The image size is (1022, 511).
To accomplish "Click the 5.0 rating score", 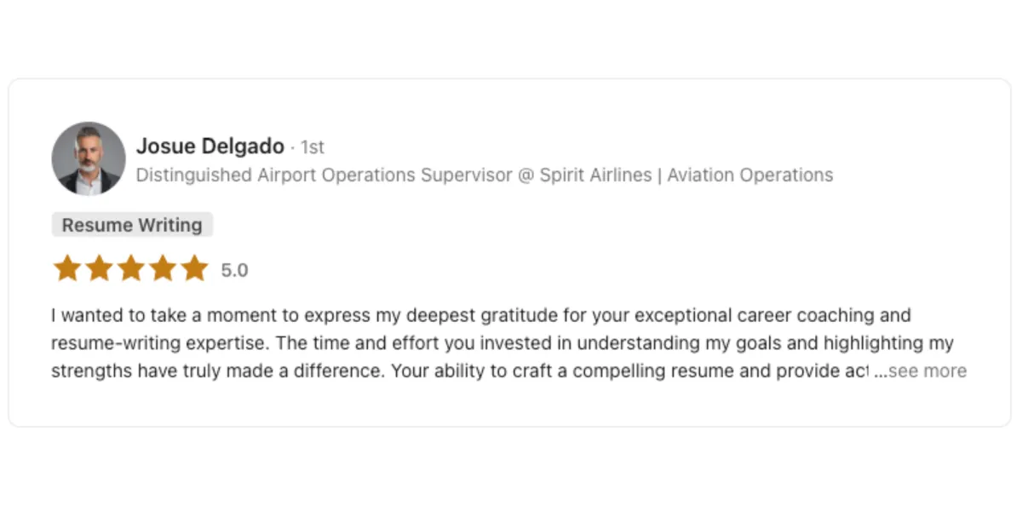I will pyautogui.click(x=234, y=271).
